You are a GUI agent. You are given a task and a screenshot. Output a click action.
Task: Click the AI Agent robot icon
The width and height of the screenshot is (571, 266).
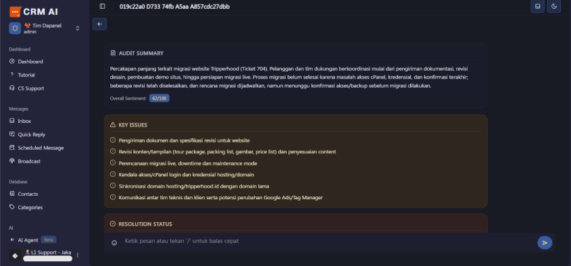tap(12, 240)
